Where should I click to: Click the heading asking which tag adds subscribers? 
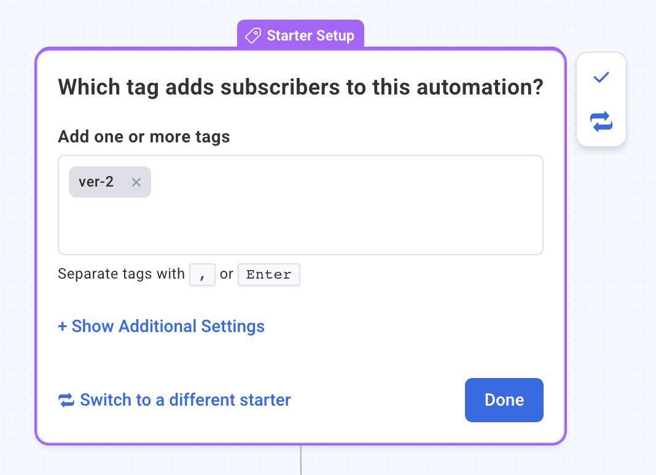tap(300, 87)
